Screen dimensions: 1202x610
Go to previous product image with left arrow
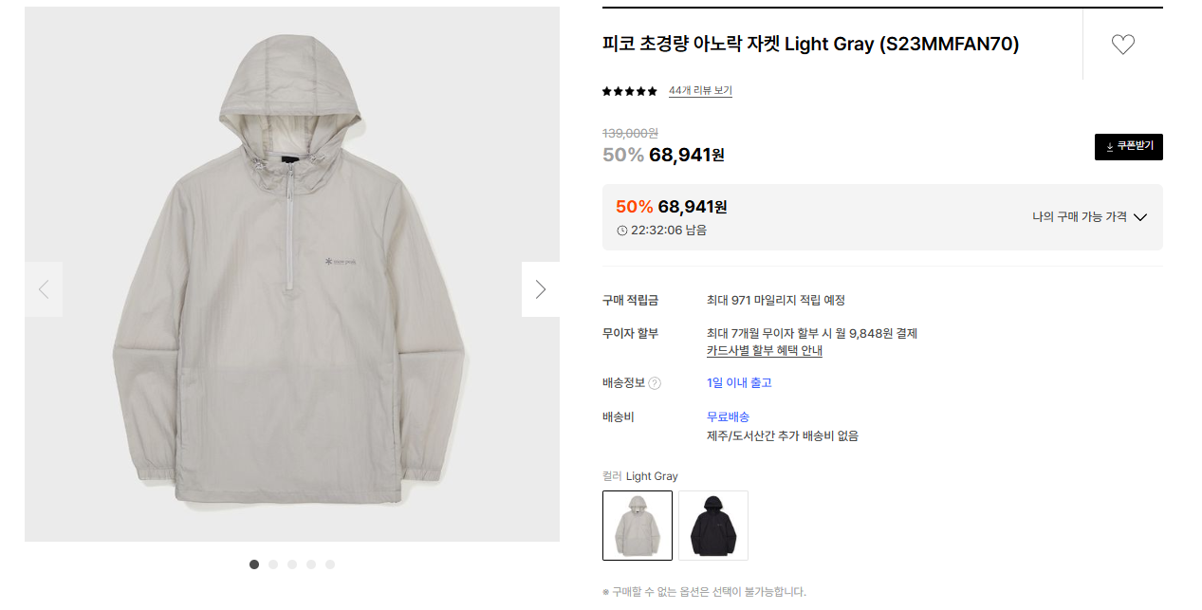(44, 289)
